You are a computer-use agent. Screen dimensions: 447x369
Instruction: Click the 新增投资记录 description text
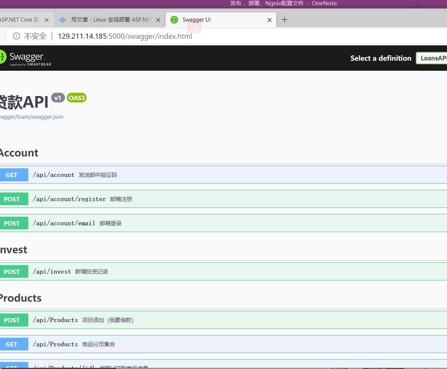[91, 271]
